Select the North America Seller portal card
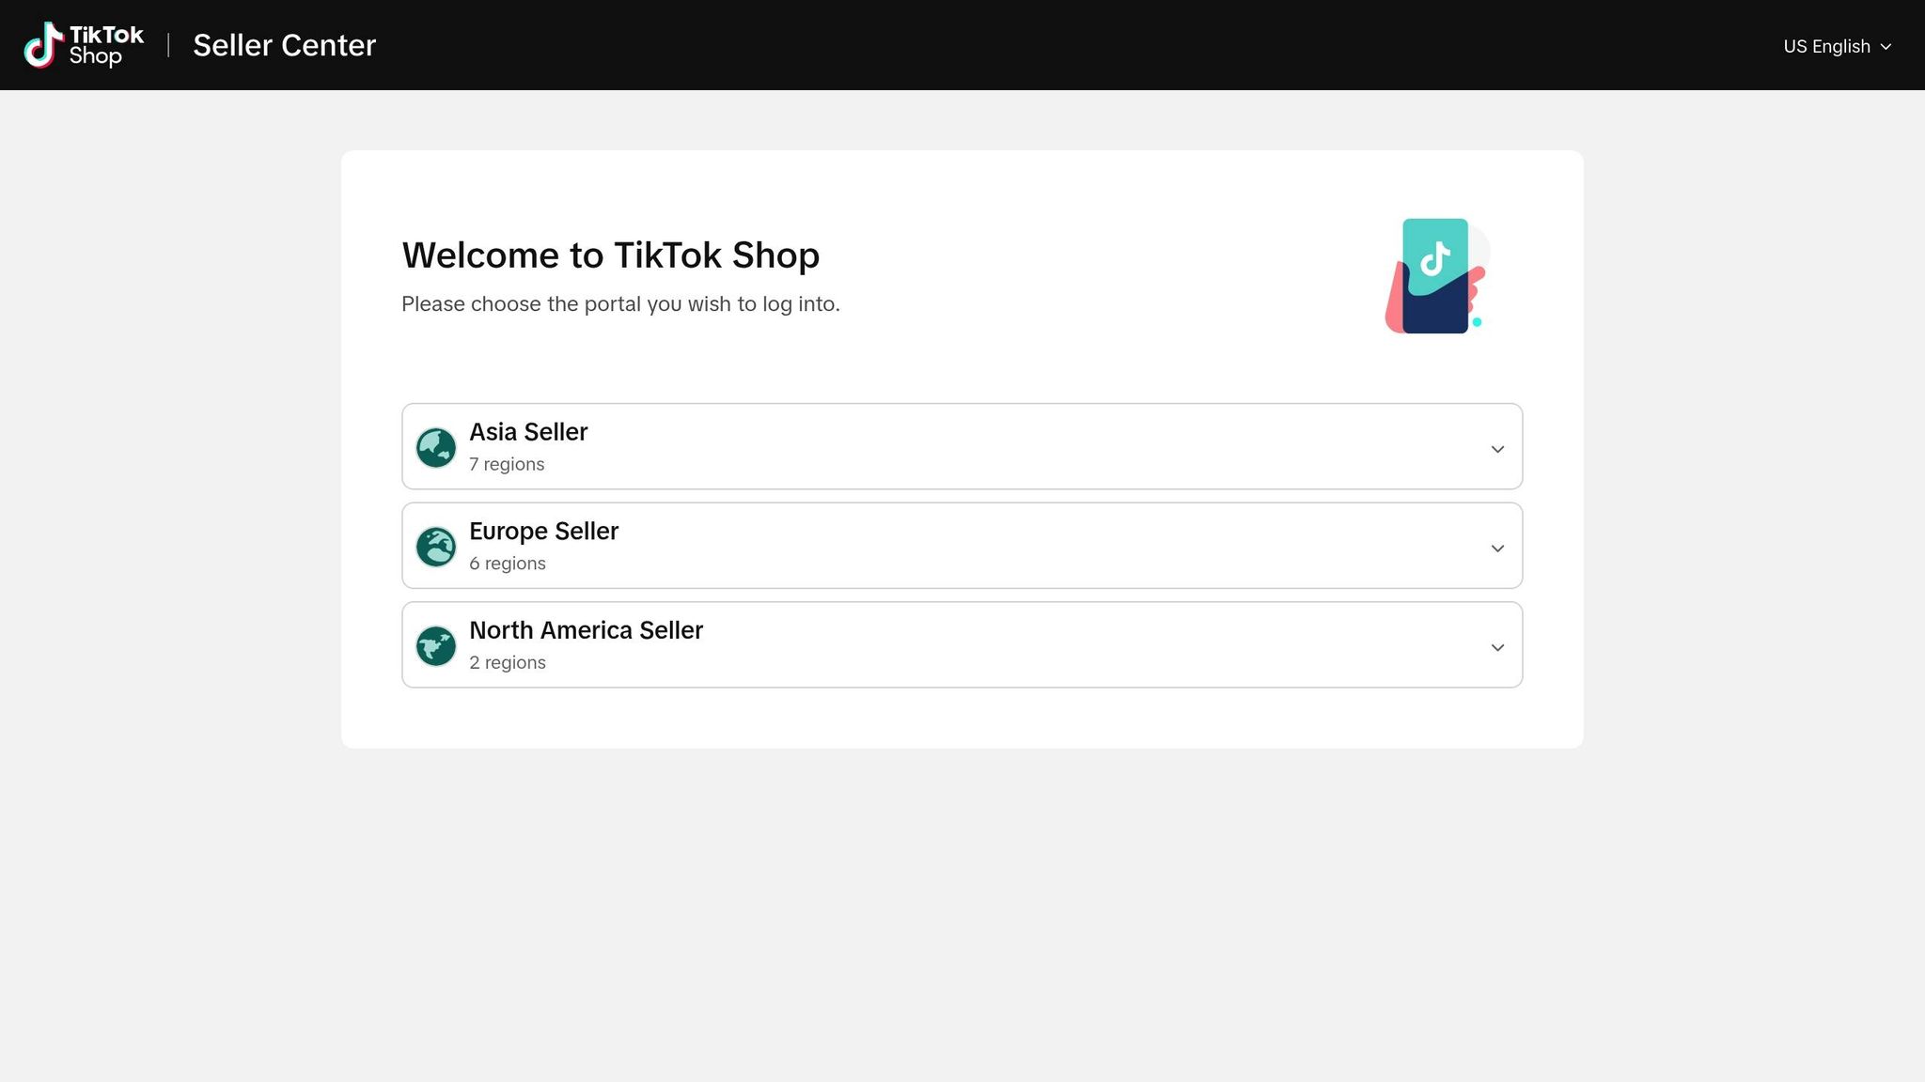Viewport: 1925px width, 1082px height. [x=962, y=645]
